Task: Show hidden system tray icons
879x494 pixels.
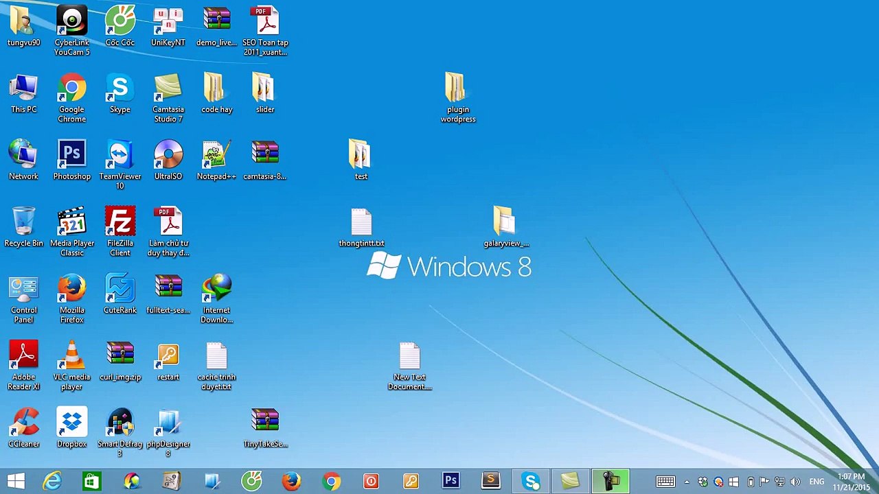Action: pos(687,482)
